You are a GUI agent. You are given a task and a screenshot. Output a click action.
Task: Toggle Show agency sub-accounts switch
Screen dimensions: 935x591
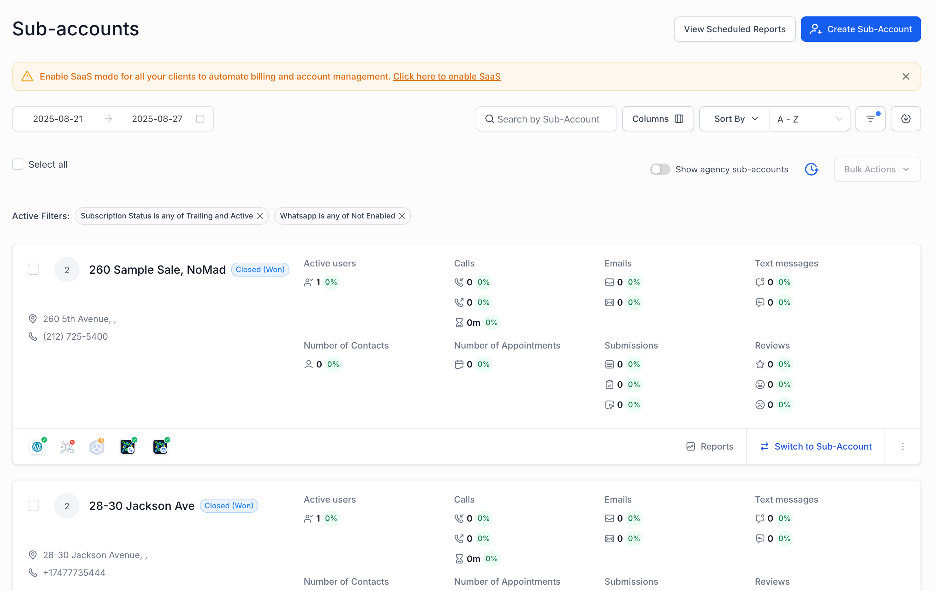[x=660, y=169]
